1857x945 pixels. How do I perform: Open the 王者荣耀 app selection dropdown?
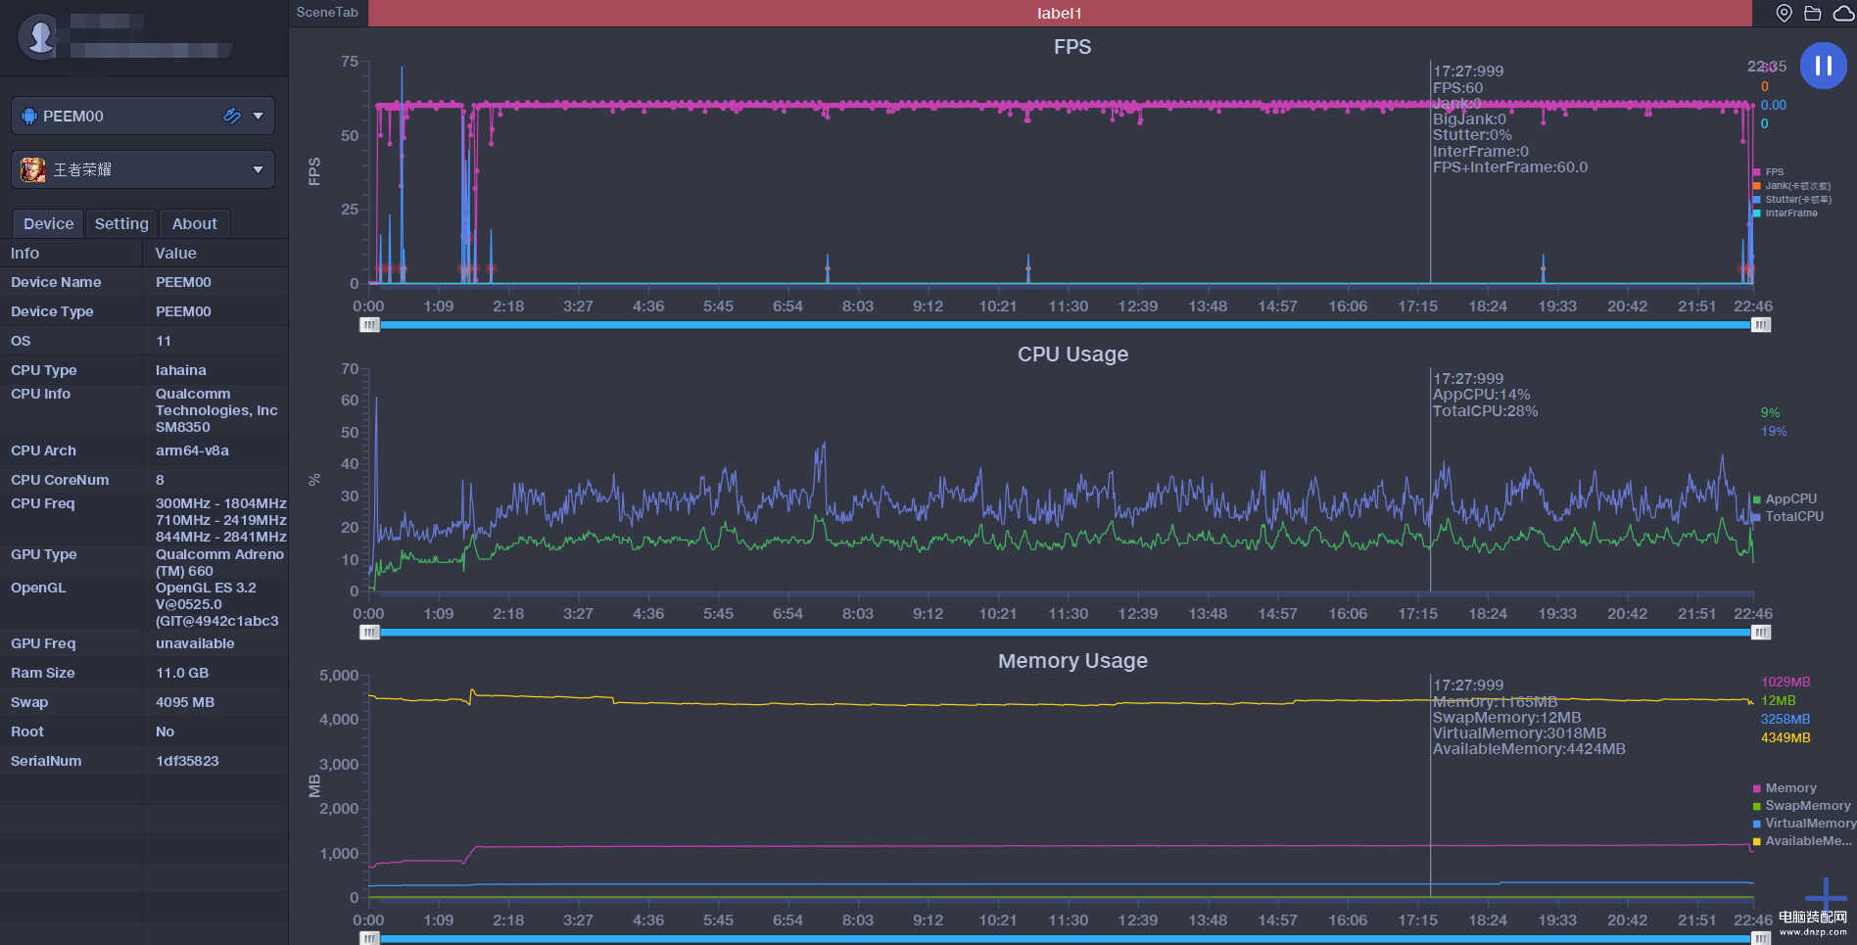pyautogui.click(x=258, y=169)
